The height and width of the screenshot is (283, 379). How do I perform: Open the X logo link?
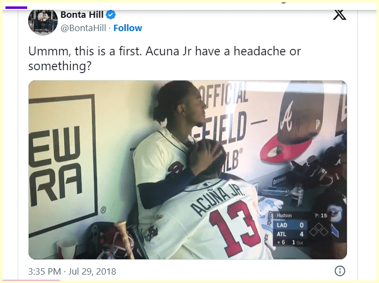(x=339, y=14)
